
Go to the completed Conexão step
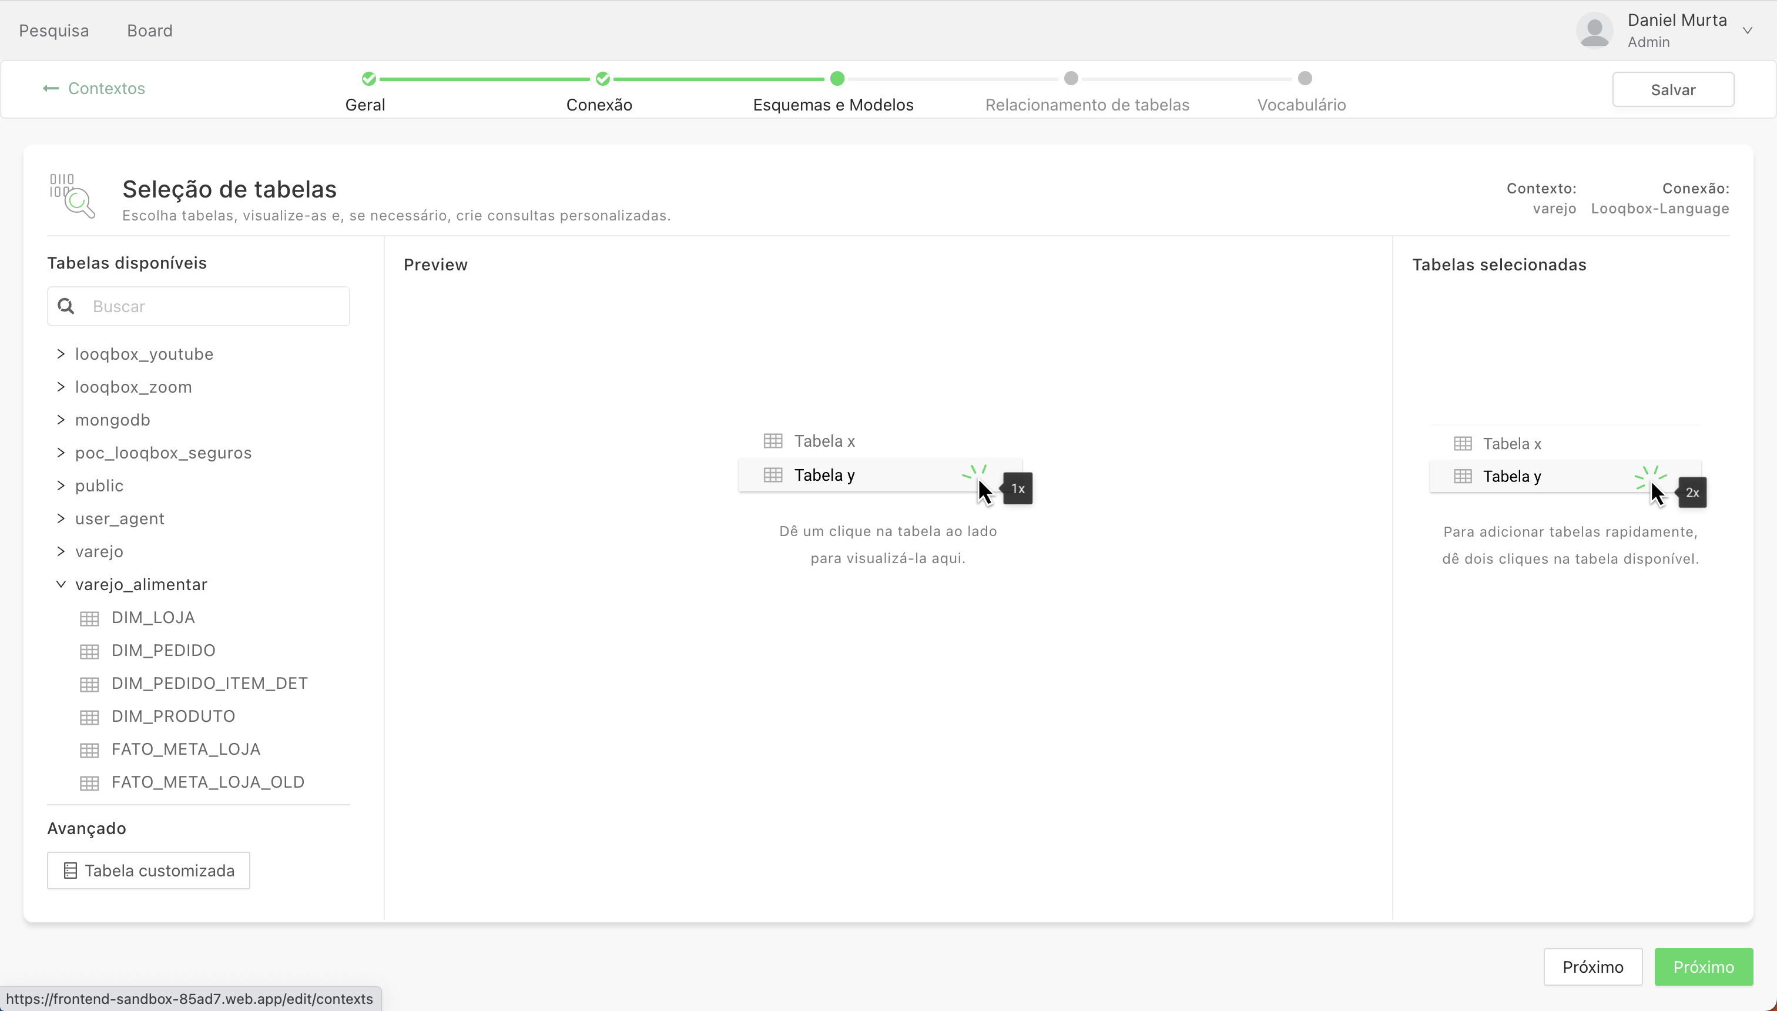pyautogui.click(x=602, y=78)
